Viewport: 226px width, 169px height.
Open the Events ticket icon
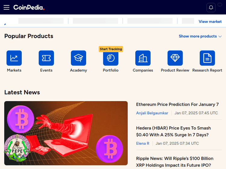pos(46,58)
